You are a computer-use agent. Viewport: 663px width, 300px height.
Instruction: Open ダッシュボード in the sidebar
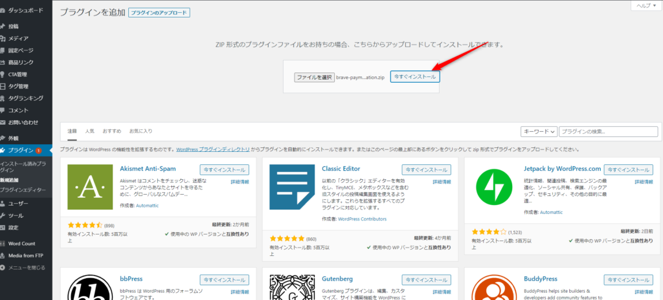(x=26, y=11)
